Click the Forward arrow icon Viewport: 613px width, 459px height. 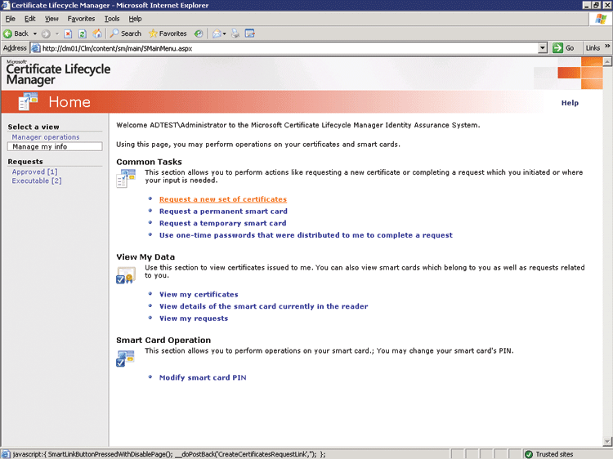tap(46, 33)
